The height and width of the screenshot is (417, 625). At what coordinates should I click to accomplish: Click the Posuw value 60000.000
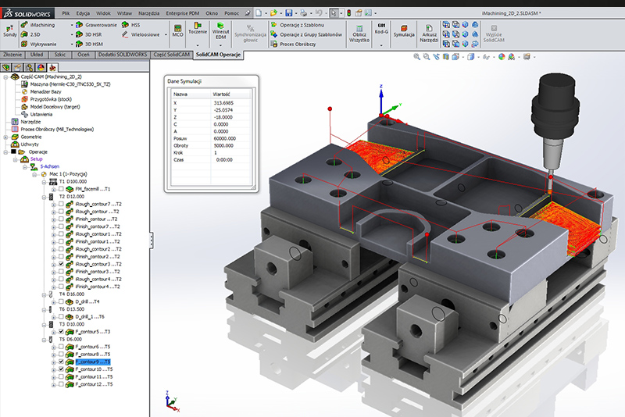click(x=225, y=138)
